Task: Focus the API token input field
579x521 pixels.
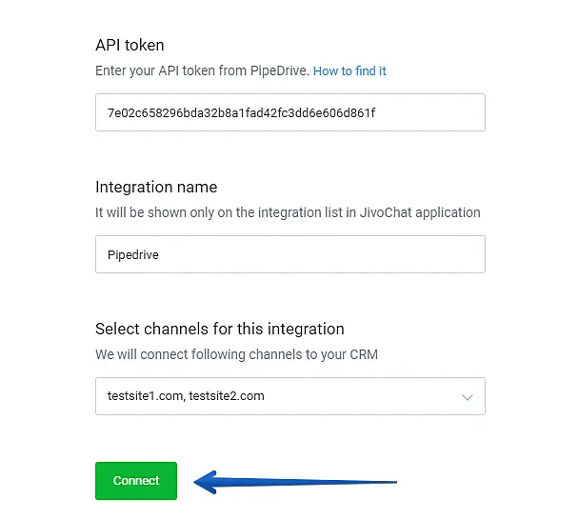Action: pyautogui.click(x=289, y=112)
